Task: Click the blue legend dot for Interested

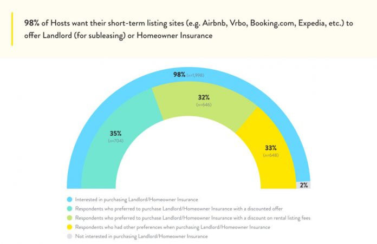Action: click(69, 200)
